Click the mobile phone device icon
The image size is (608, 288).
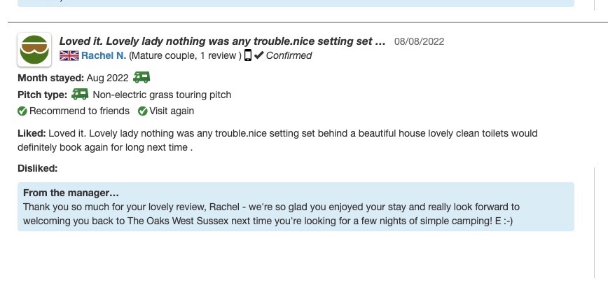pyautogui.click(x=247, y=55)
